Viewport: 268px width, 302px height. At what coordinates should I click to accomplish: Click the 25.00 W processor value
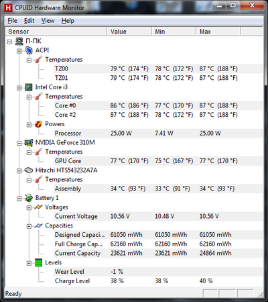[x=121, y=134]
